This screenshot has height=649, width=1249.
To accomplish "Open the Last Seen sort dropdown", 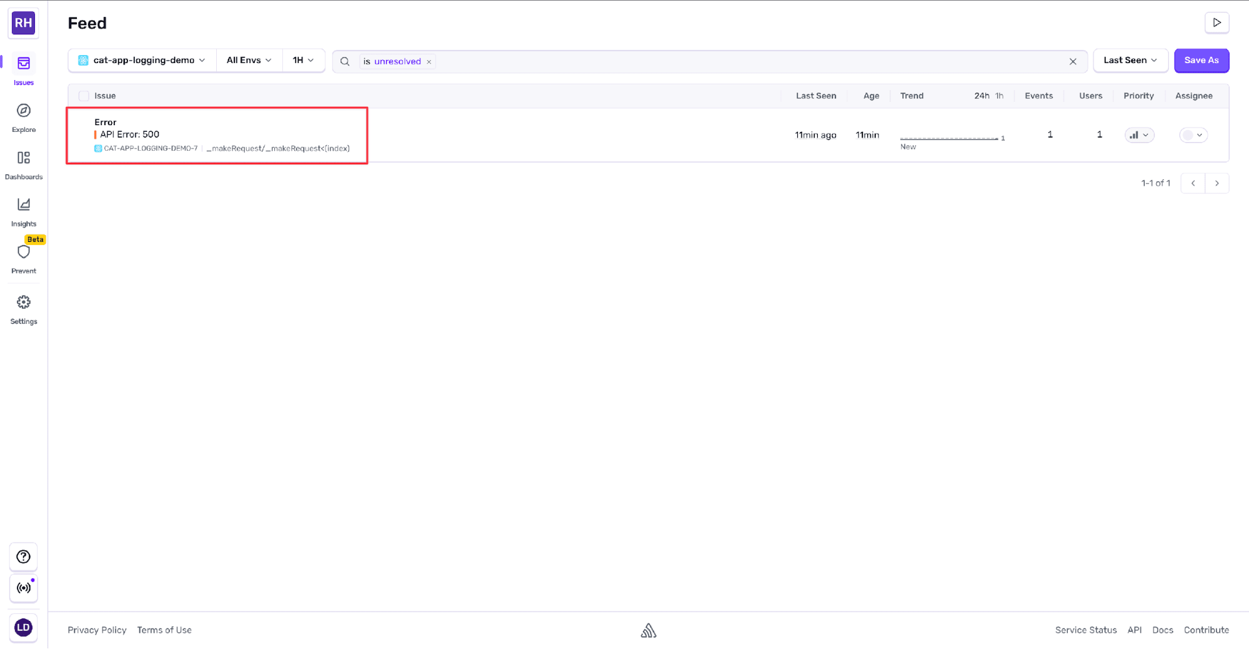I will pyautogui.click(x=1130, y=60).
